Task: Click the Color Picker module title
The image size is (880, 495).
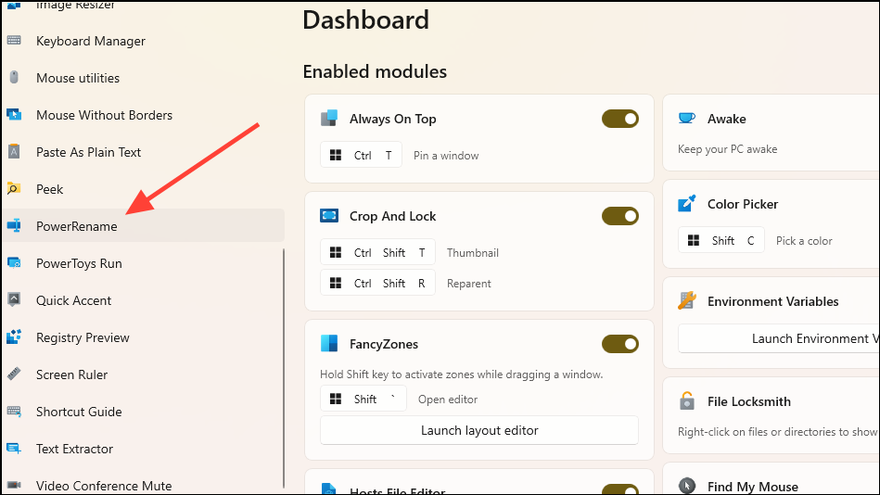Action: point(743,204)
